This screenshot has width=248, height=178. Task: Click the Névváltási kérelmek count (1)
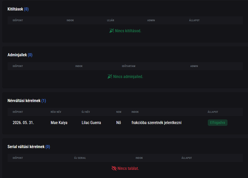[x=44, y=101]
